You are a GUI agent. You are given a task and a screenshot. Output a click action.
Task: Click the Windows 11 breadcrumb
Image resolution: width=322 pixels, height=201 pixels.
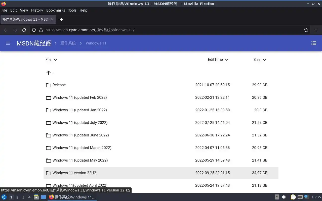click(x=96, y=43)
